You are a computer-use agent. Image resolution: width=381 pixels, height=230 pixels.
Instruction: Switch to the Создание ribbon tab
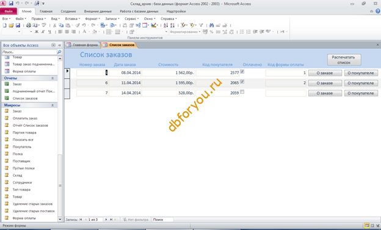(68, 12)
